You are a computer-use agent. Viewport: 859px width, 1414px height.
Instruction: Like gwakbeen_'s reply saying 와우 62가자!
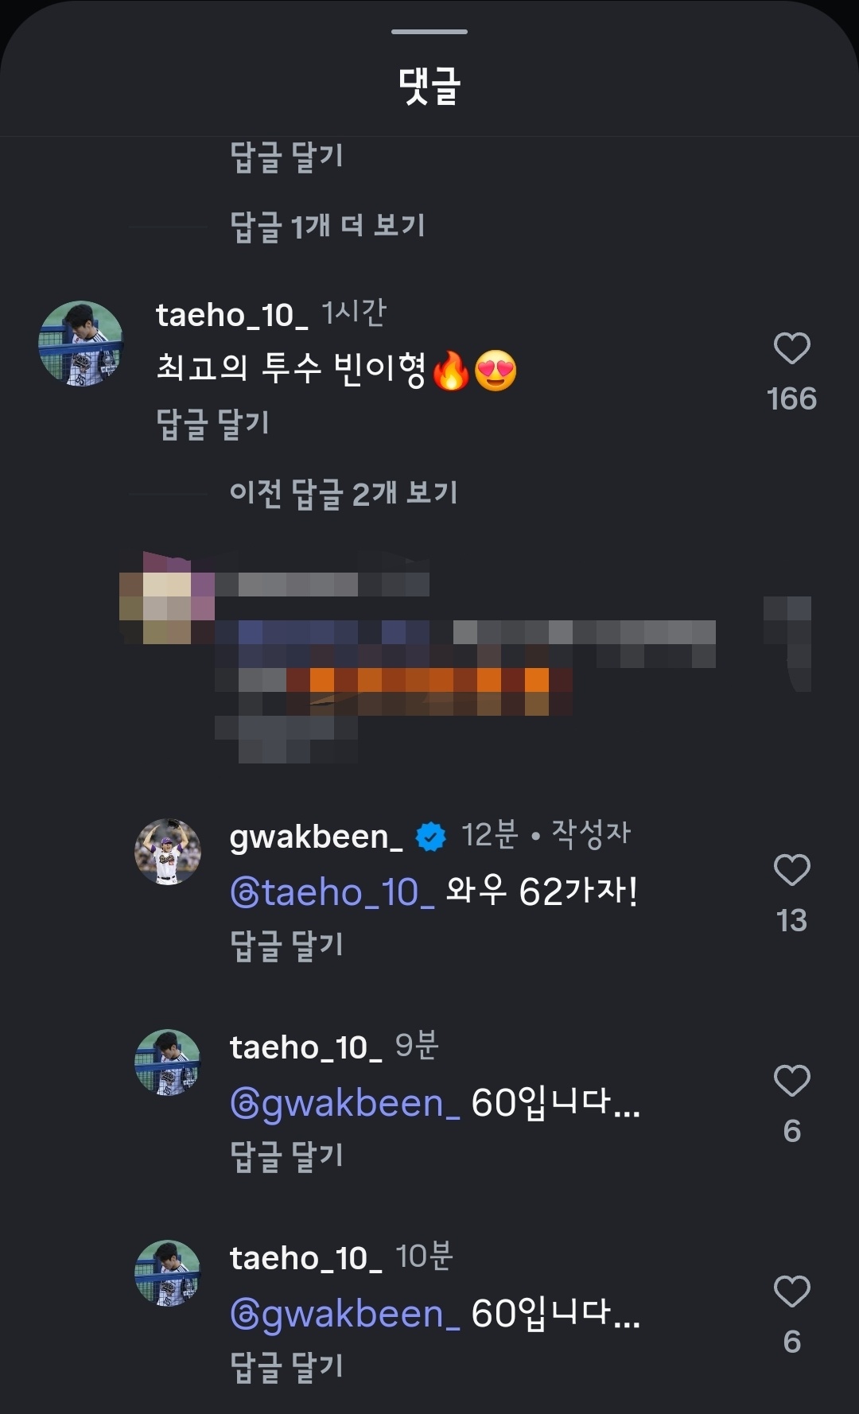point(791,870)
